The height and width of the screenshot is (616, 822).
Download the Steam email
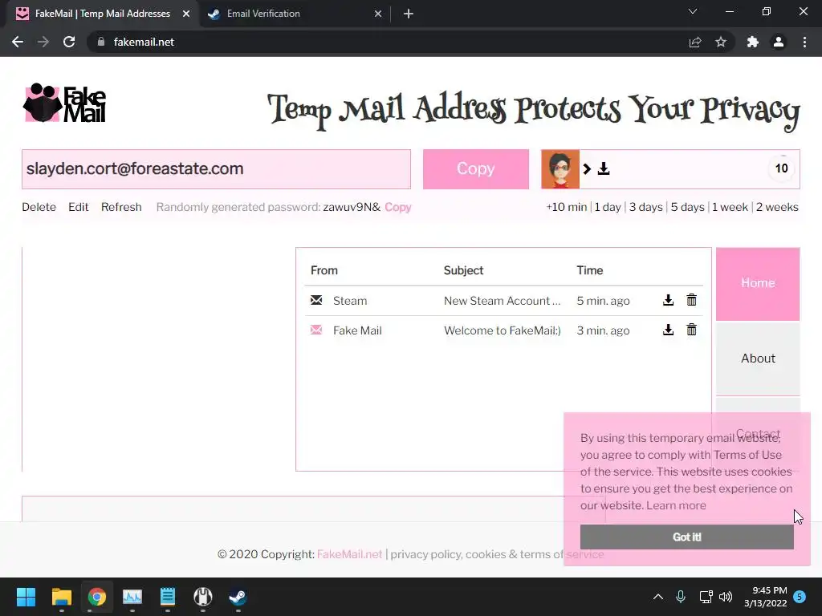click(x=668, y=300)
